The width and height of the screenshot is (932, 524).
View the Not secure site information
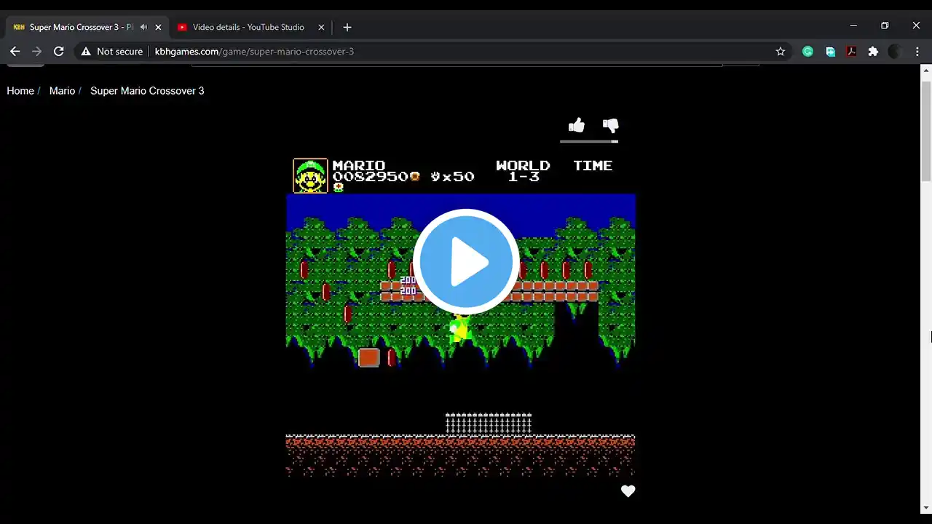112,52
